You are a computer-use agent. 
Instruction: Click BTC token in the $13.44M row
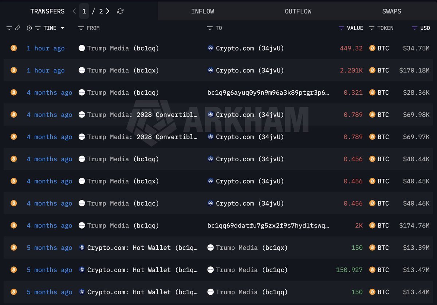point(379,292)
